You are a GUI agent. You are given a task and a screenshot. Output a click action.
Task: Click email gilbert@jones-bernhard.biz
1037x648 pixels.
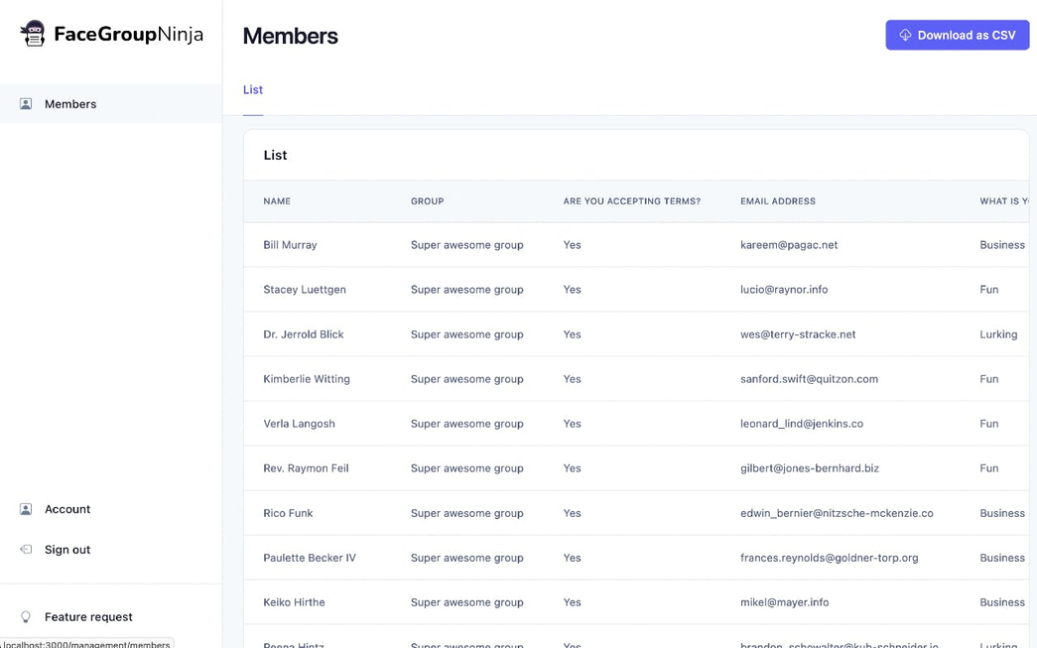coord(810,468)
